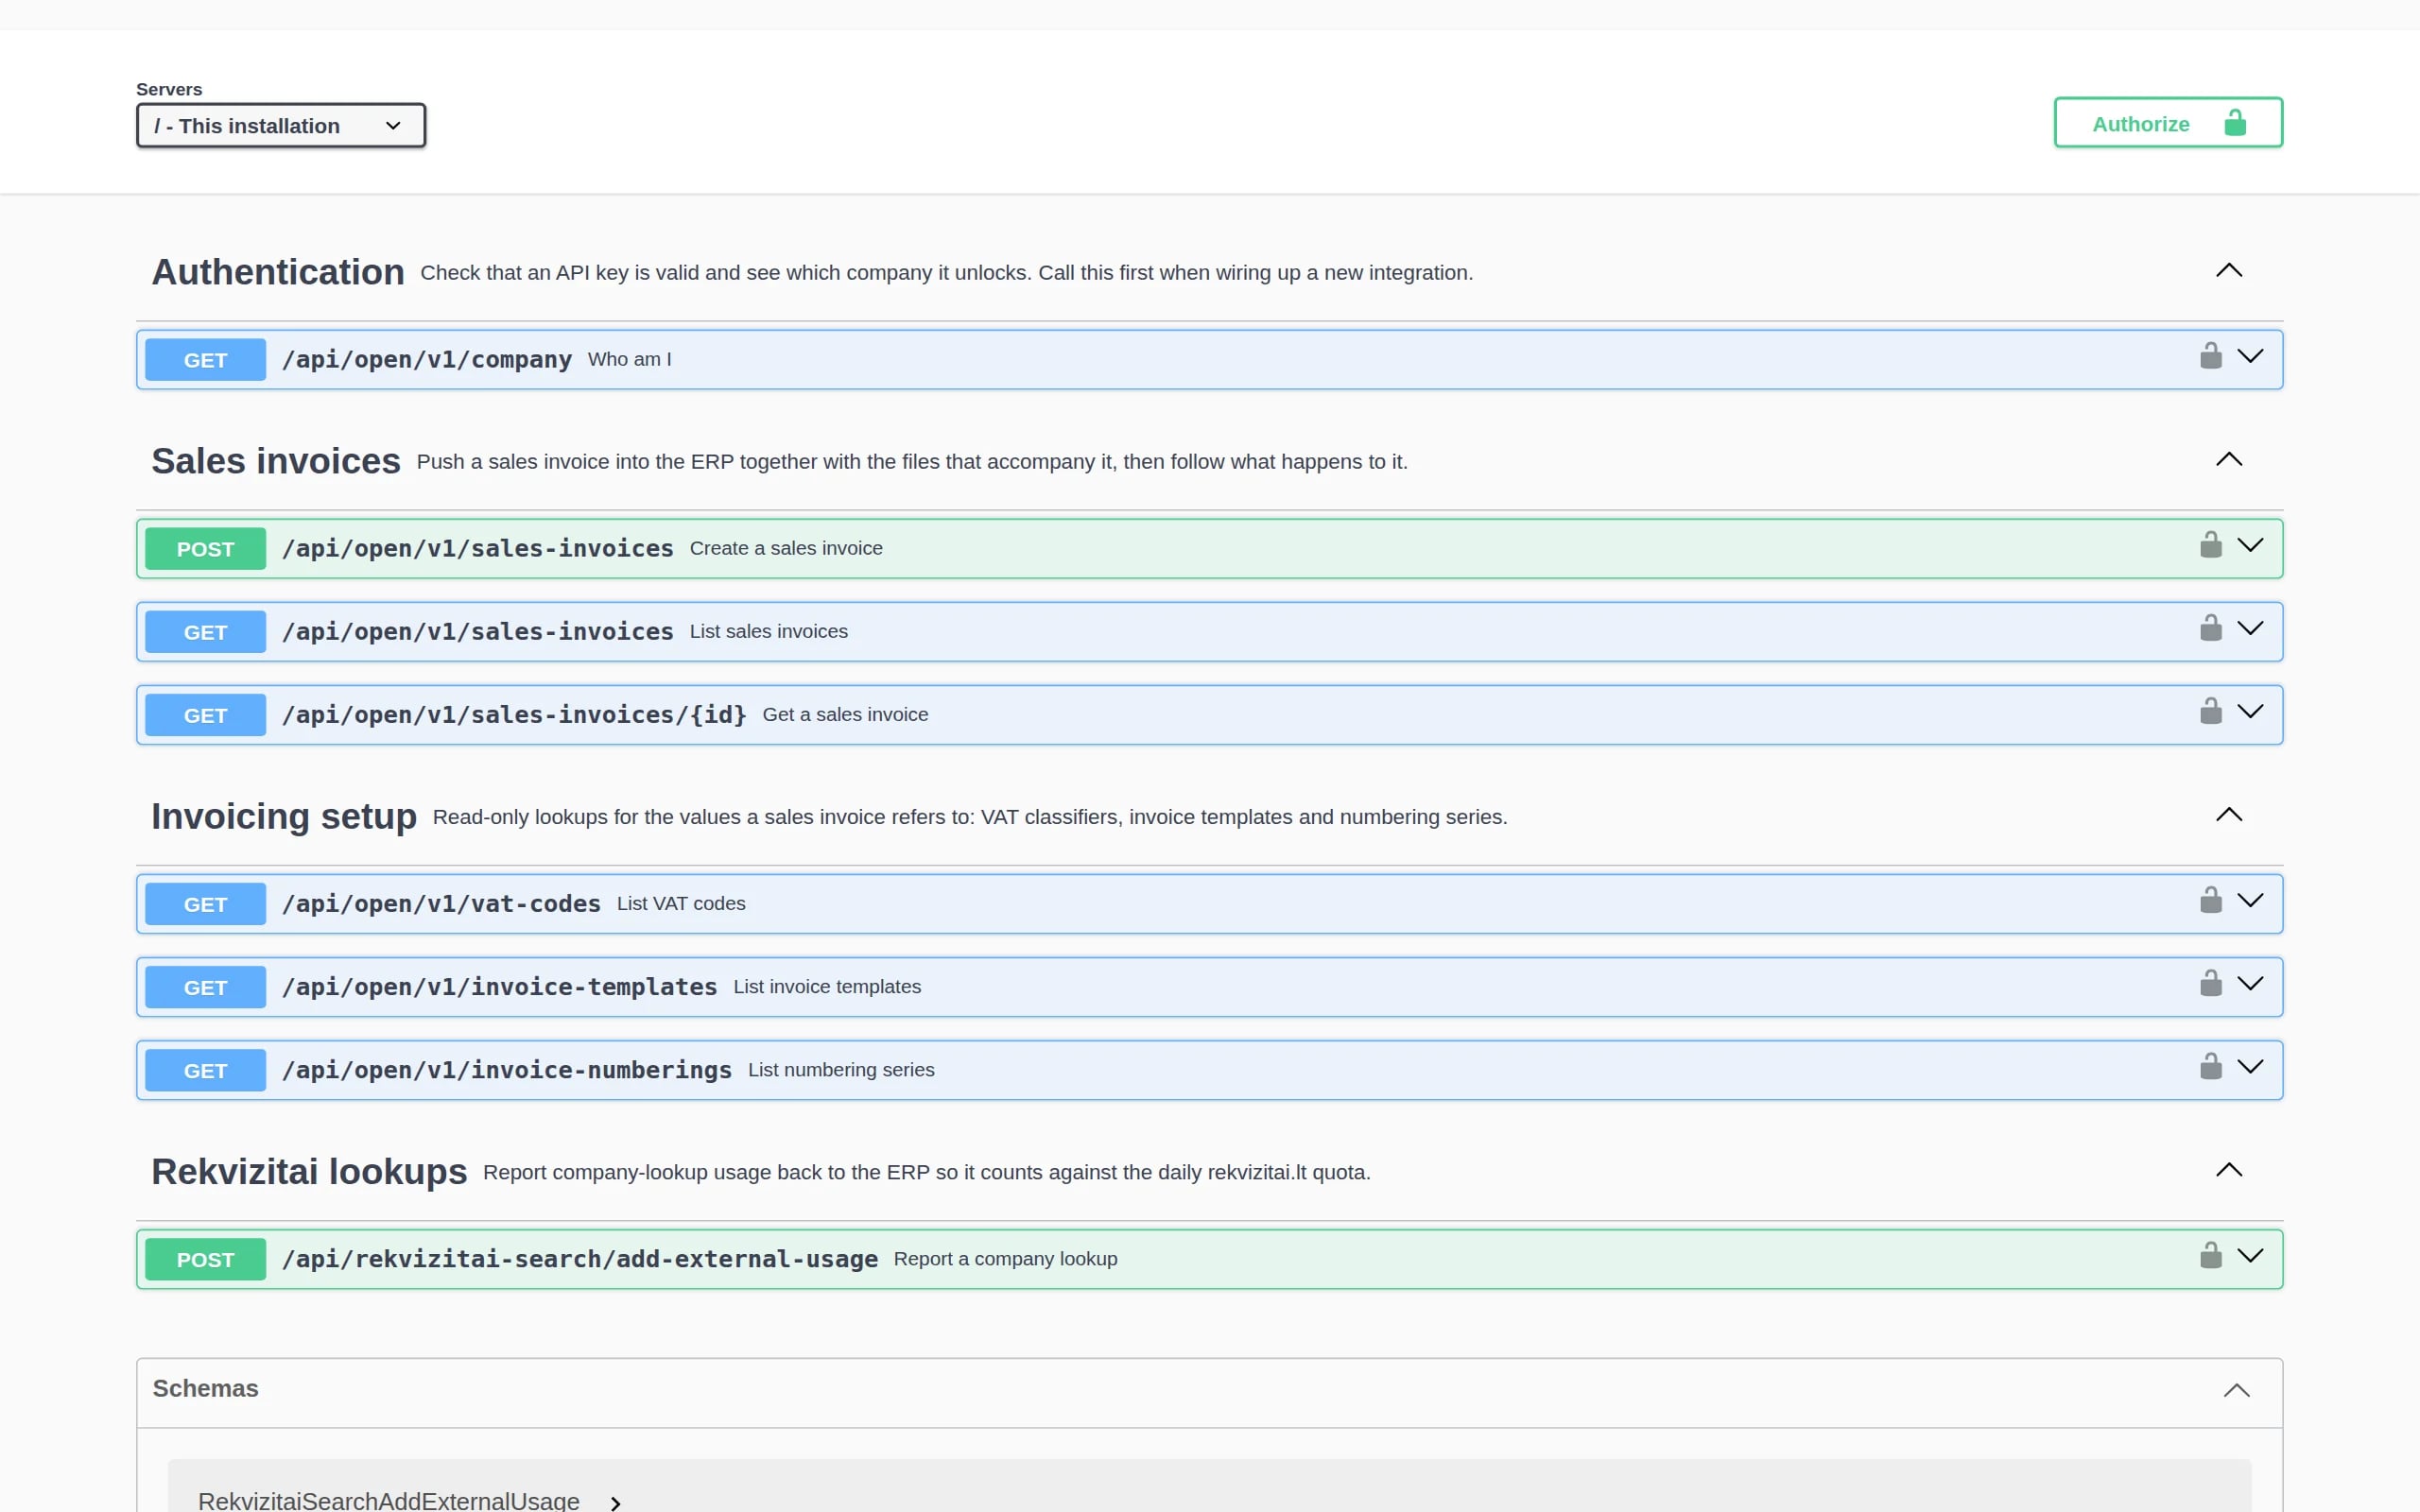Click the 'List sales invoices' summary text

coord(768,631)
